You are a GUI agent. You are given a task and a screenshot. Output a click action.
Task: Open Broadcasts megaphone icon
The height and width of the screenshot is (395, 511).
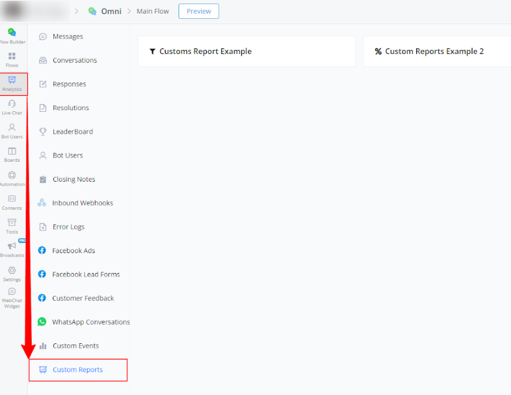(12, 246)
